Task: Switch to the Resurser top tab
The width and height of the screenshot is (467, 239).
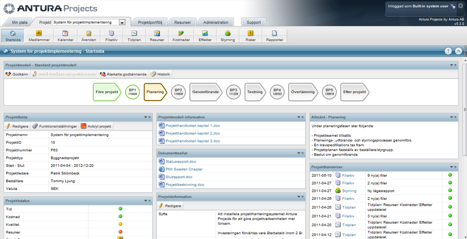Action: [183, 22]
